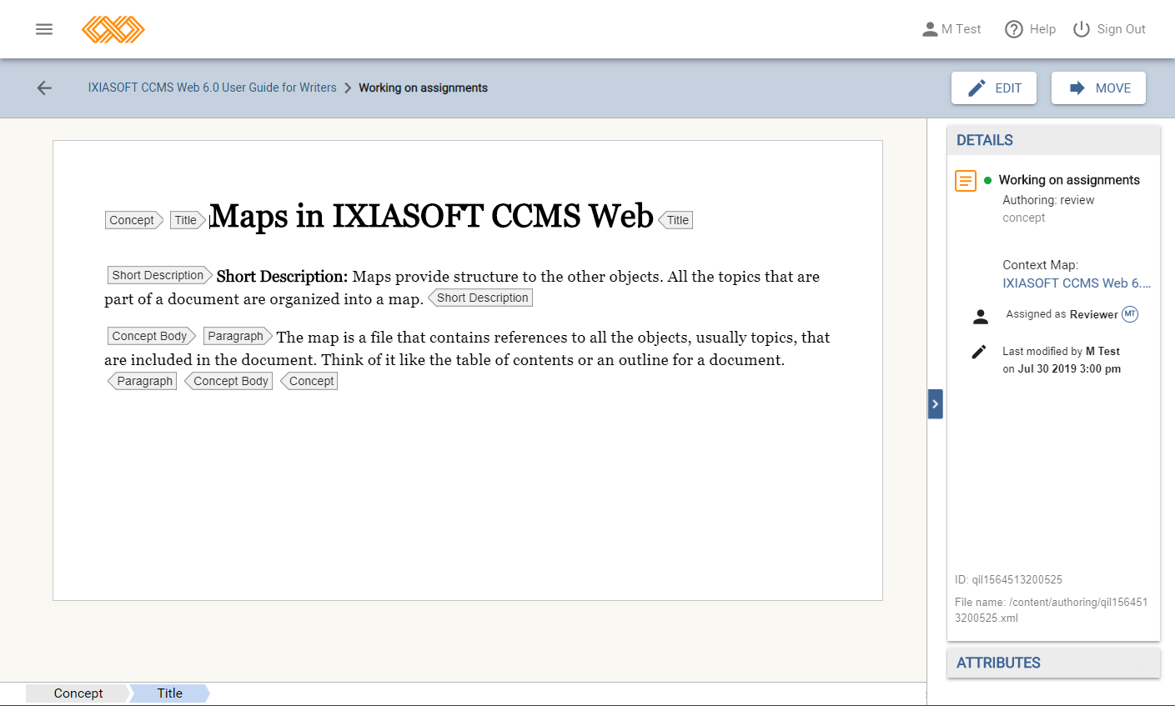Screen dimensions: 1175x706
Task: Select the opening Concept Body tag
Action: [152, 336]
